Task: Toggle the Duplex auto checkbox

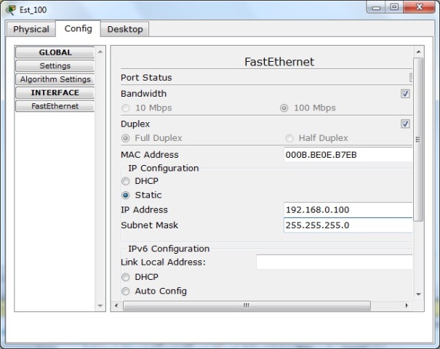Action: [405, 124]
